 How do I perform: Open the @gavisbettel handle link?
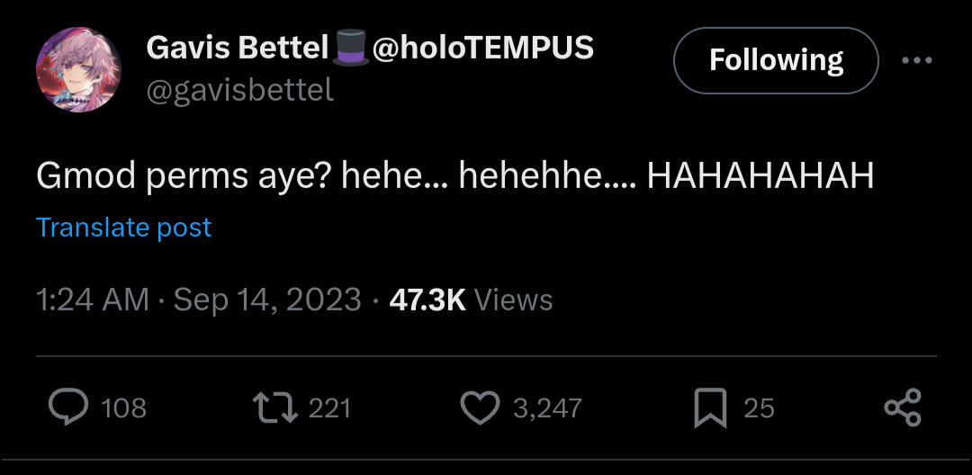tap(239, 90)
